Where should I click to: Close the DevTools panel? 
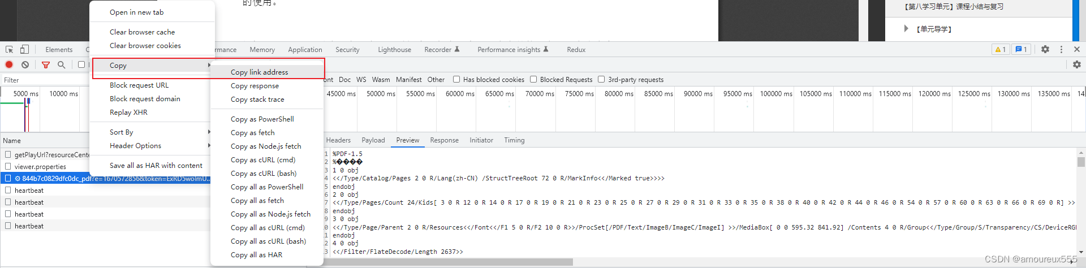pyautogui.click(x=1077, y=49)
